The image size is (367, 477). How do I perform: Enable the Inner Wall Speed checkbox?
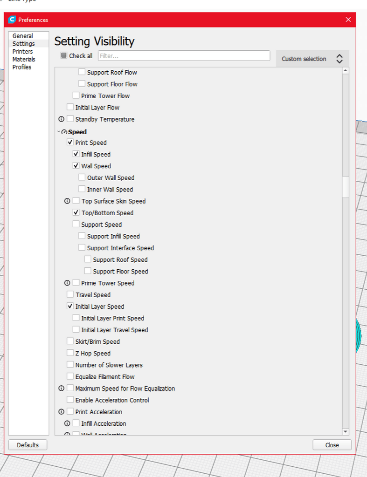coord(82,189)
